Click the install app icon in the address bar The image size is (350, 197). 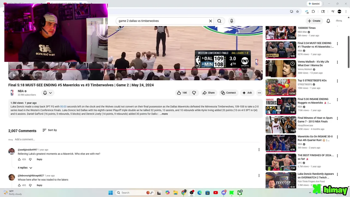point(291,11)
